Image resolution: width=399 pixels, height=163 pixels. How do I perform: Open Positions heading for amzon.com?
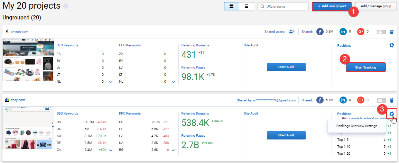coord(344,46)
